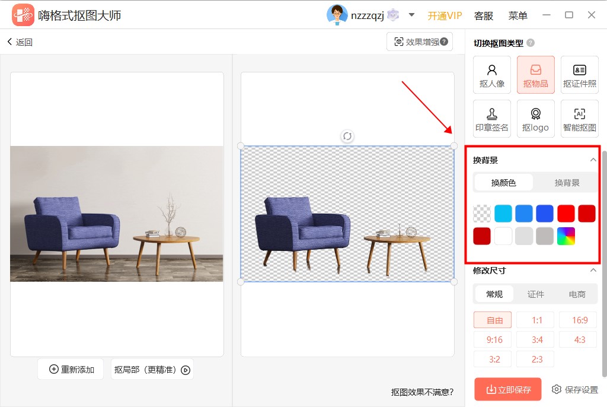The height and width of the screenshot is (407, 607).
Task: Open 保存设置 settings
Action: coord(575,390)
